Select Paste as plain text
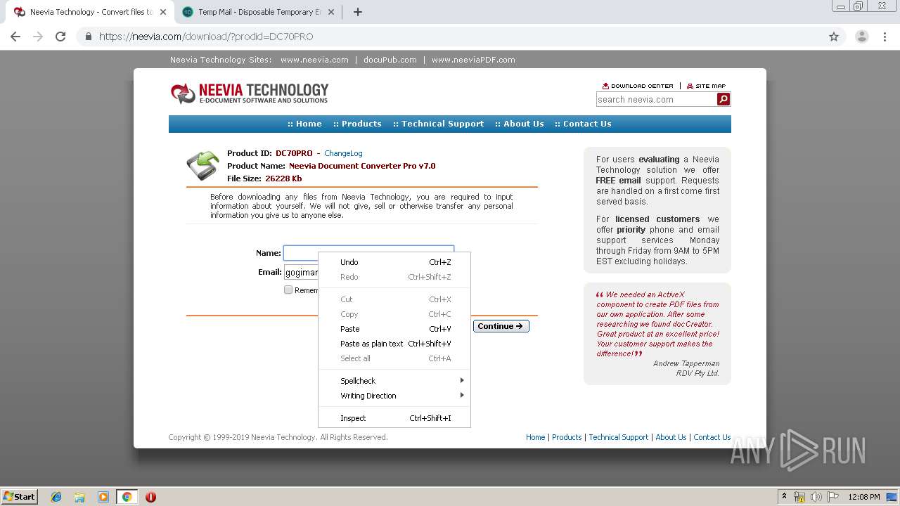This screenshot has height=506, width=900. click(394, 344)
